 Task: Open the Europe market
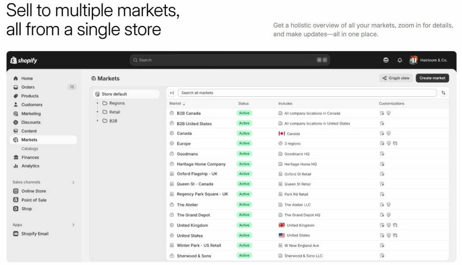pos(184,144)
